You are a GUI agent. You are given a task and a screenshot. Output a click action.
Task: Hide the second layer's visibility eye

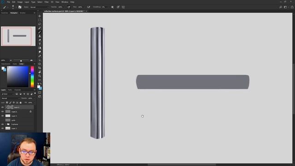click(x=3, y=112)
